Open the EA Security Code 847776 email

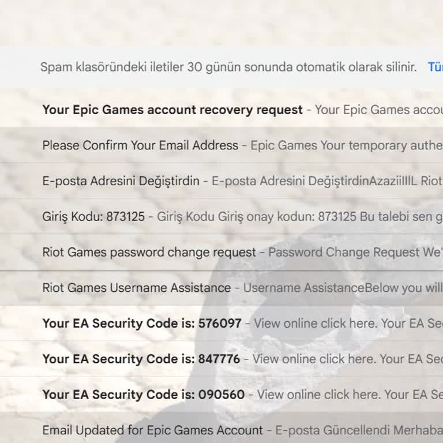pyautogui.click(x=141, y=359)
